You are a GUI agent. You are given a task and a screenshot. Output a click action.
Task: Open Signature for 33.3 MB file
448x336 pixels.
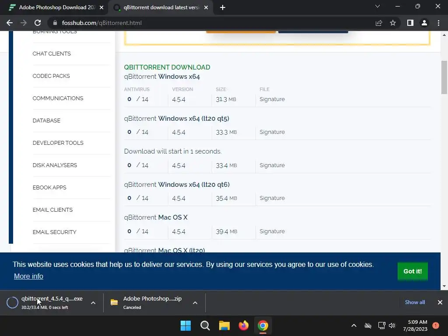click(x=272, y=132)
